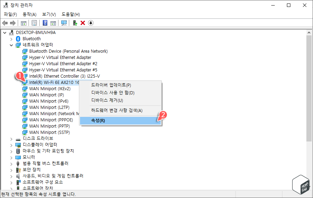Click the scrollbar up arrow
Viewport: 313px width, 198px height.
pos(309,33)
